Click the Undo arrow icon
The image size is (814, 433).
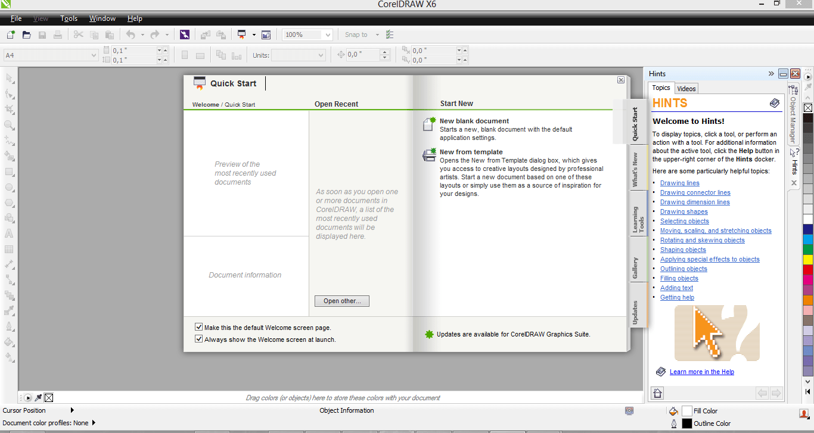pyautogui.click(x=131, y=35)
